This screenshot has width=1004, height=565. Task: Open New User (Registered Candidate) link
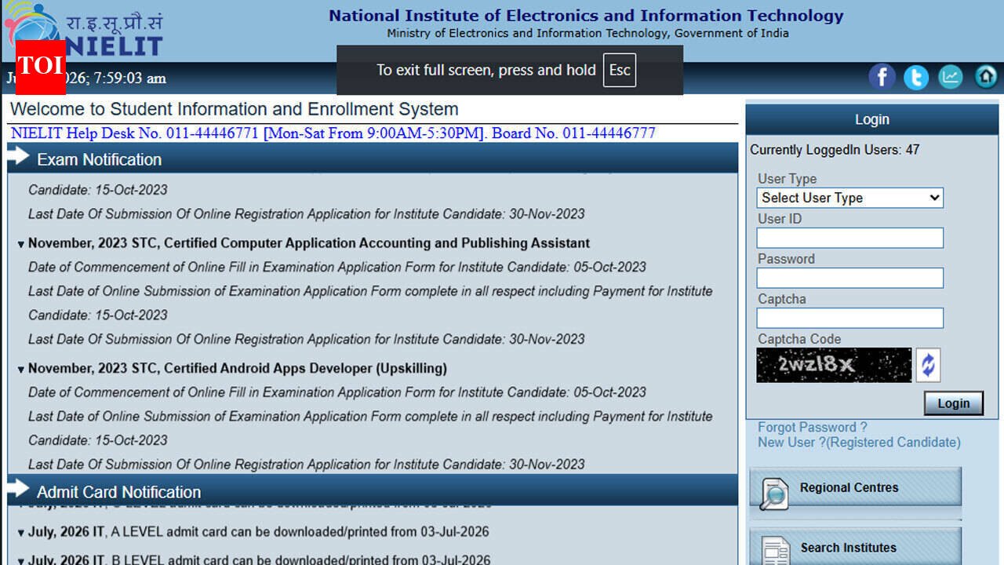click(859, 443)
